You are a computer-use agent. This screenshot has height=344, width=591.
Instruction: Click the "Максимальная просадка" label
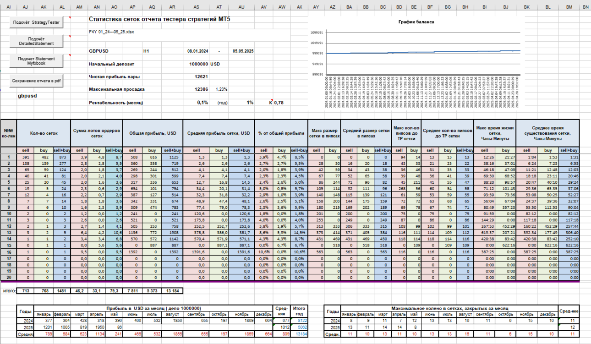(x=115, y=89)
